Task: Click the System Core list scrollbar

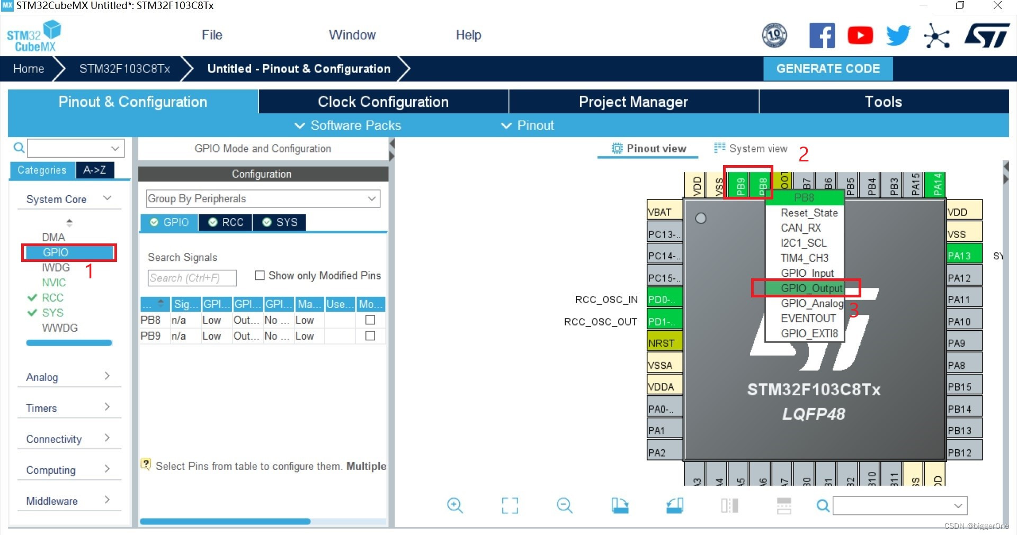Action: [69, 343]
